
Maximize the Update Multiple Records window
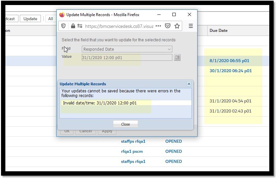[174, 15]
